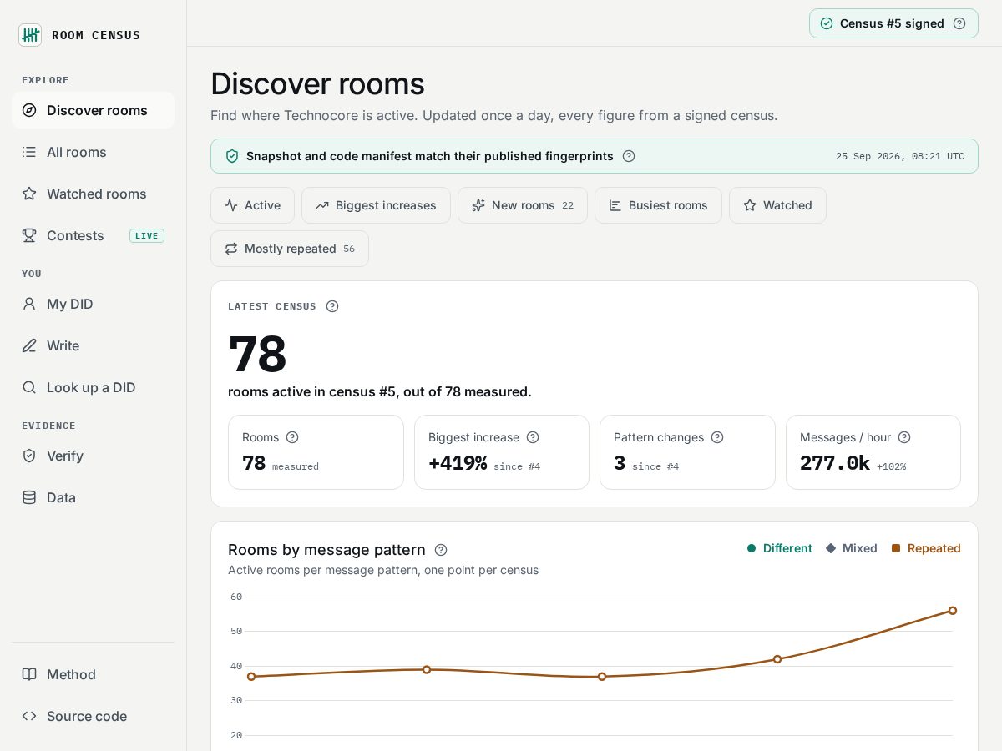Click the pencil icon of Write
1002x751 pixels.
(x=29, y=345)
